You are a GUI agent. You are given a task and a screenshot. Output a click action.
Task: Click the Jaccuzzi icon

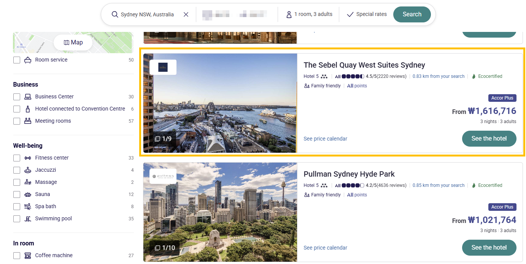coord(28,170)
